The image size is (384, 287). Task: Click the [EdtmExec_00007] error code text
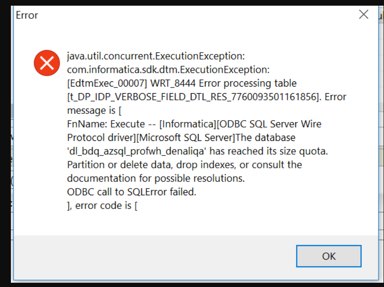coord(107,83)
